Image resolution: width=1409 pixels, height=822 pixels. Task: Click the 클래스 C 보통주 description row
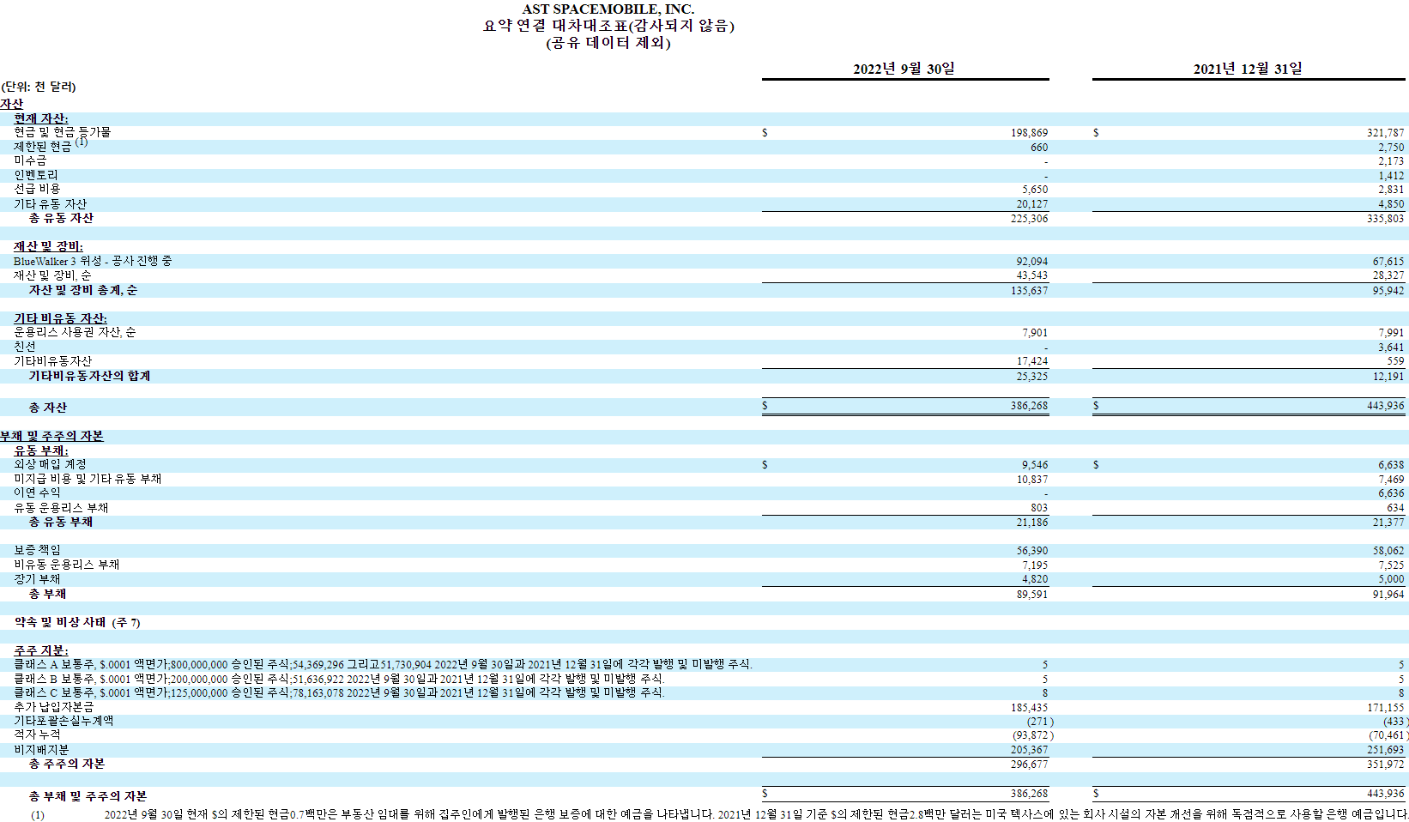coord(339,692)
